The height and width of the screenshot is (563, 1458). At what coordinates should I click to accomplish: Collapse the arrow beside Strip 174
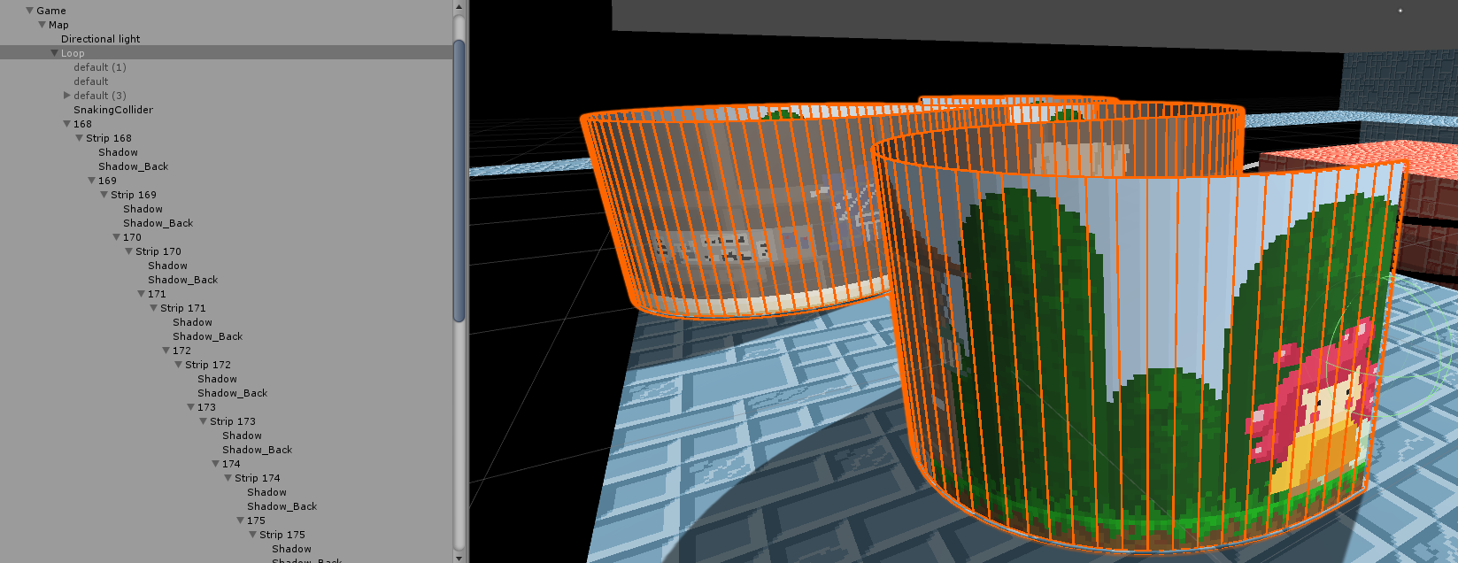(228, 478)
